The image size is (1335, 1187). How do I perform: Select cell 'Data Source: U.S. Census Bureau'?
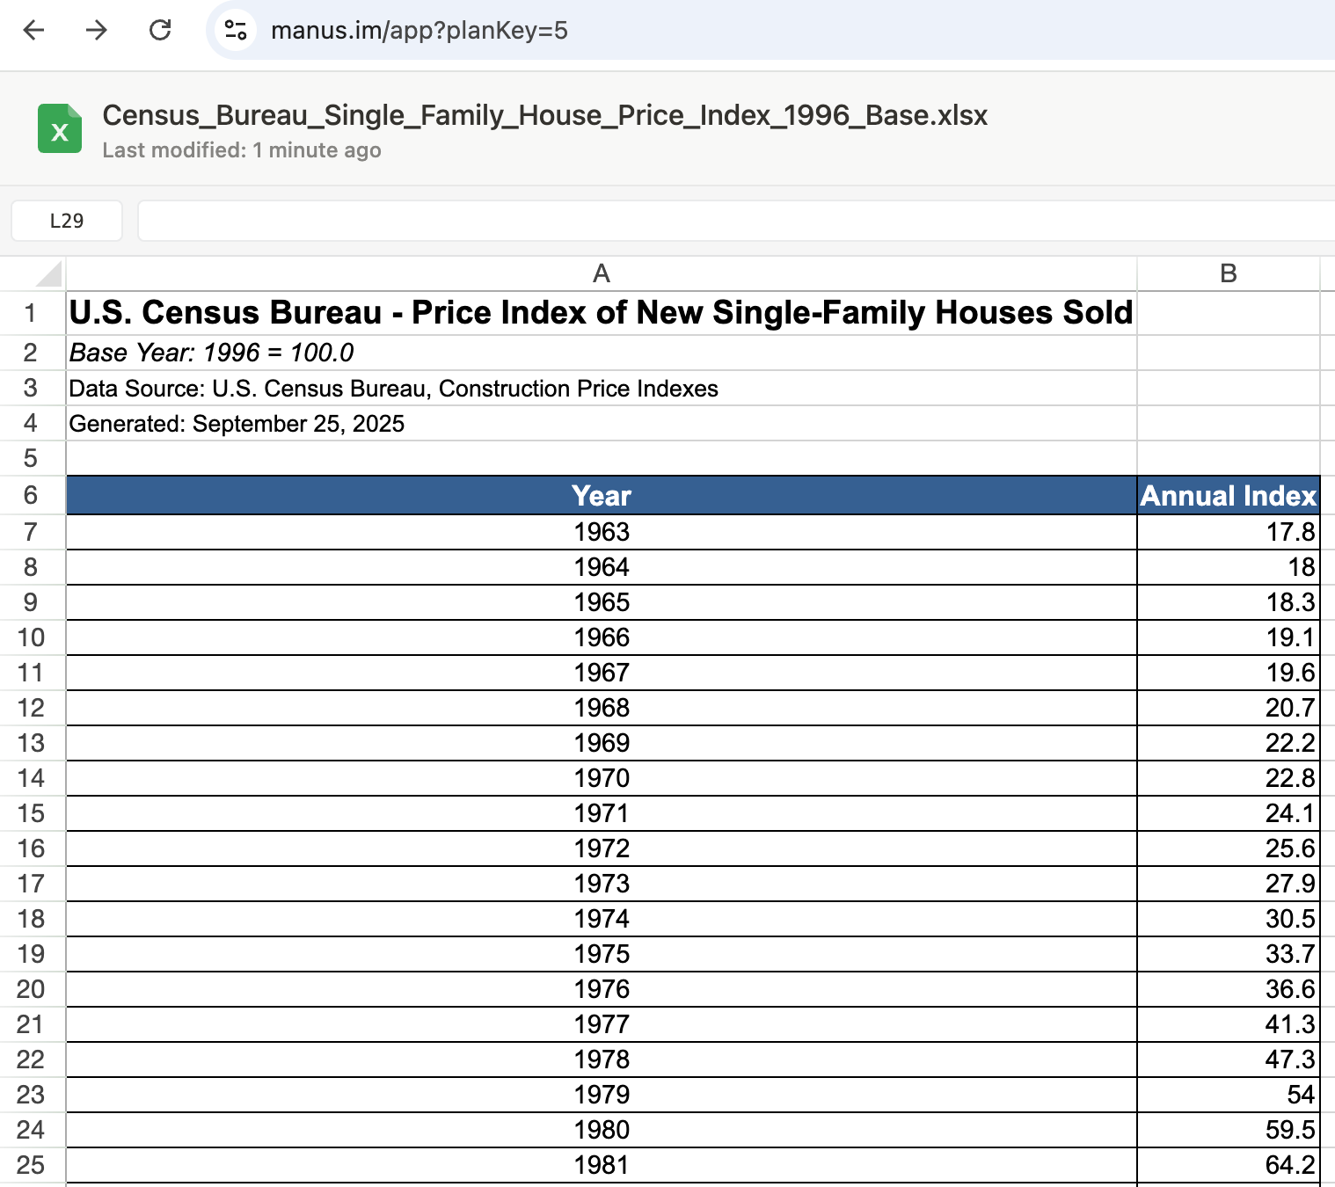(x=602, y=388)
